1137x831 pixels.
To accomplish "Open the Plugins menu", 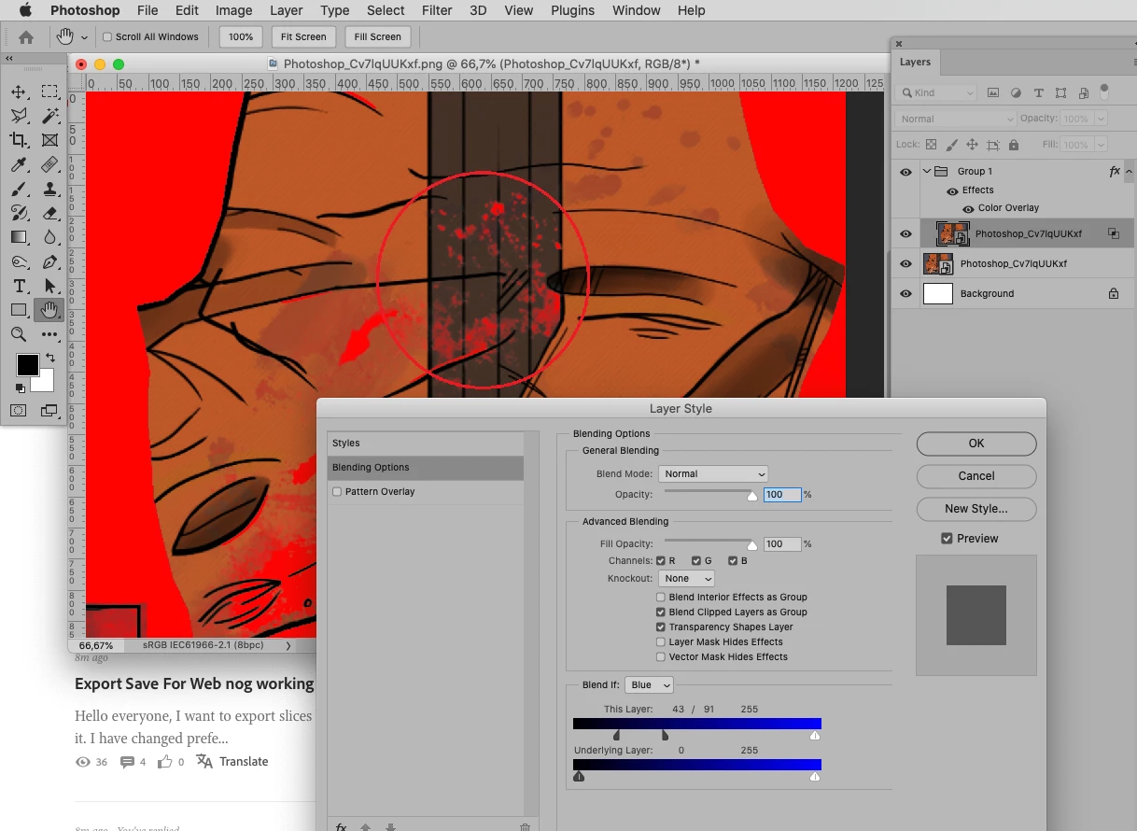I will [x=572, y=10].
